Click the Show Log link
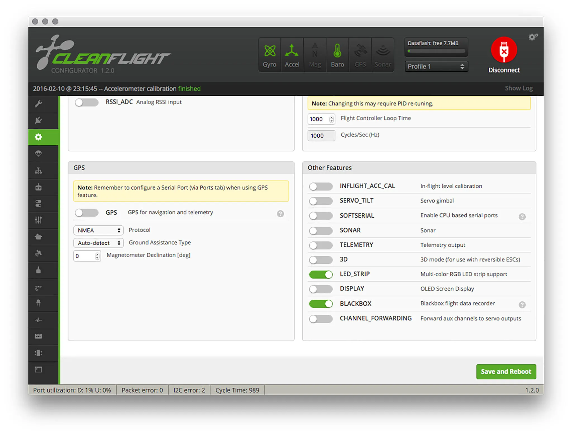572x435 pixels. point(518,88)
